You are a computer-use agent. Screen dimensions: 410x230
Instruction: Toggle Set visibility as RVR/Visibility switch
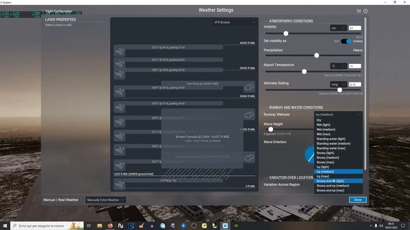pos(346,41)
